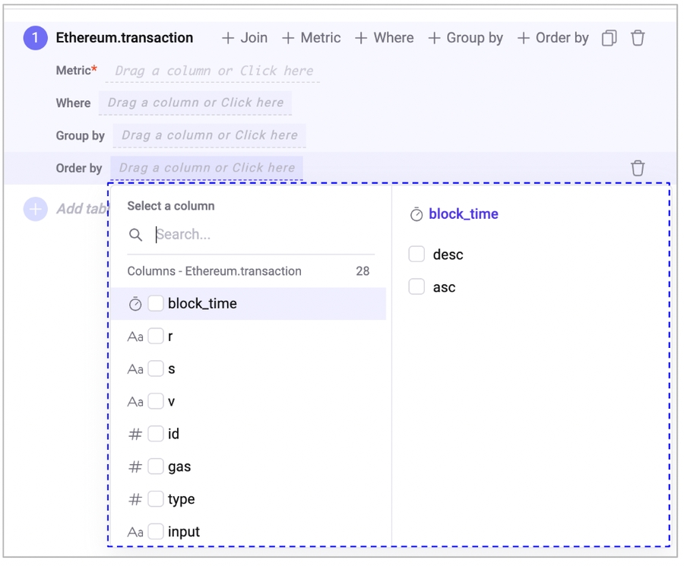Click the duplicate table icon in header
This screenshot has height=566, width=684.
[609, 38]
